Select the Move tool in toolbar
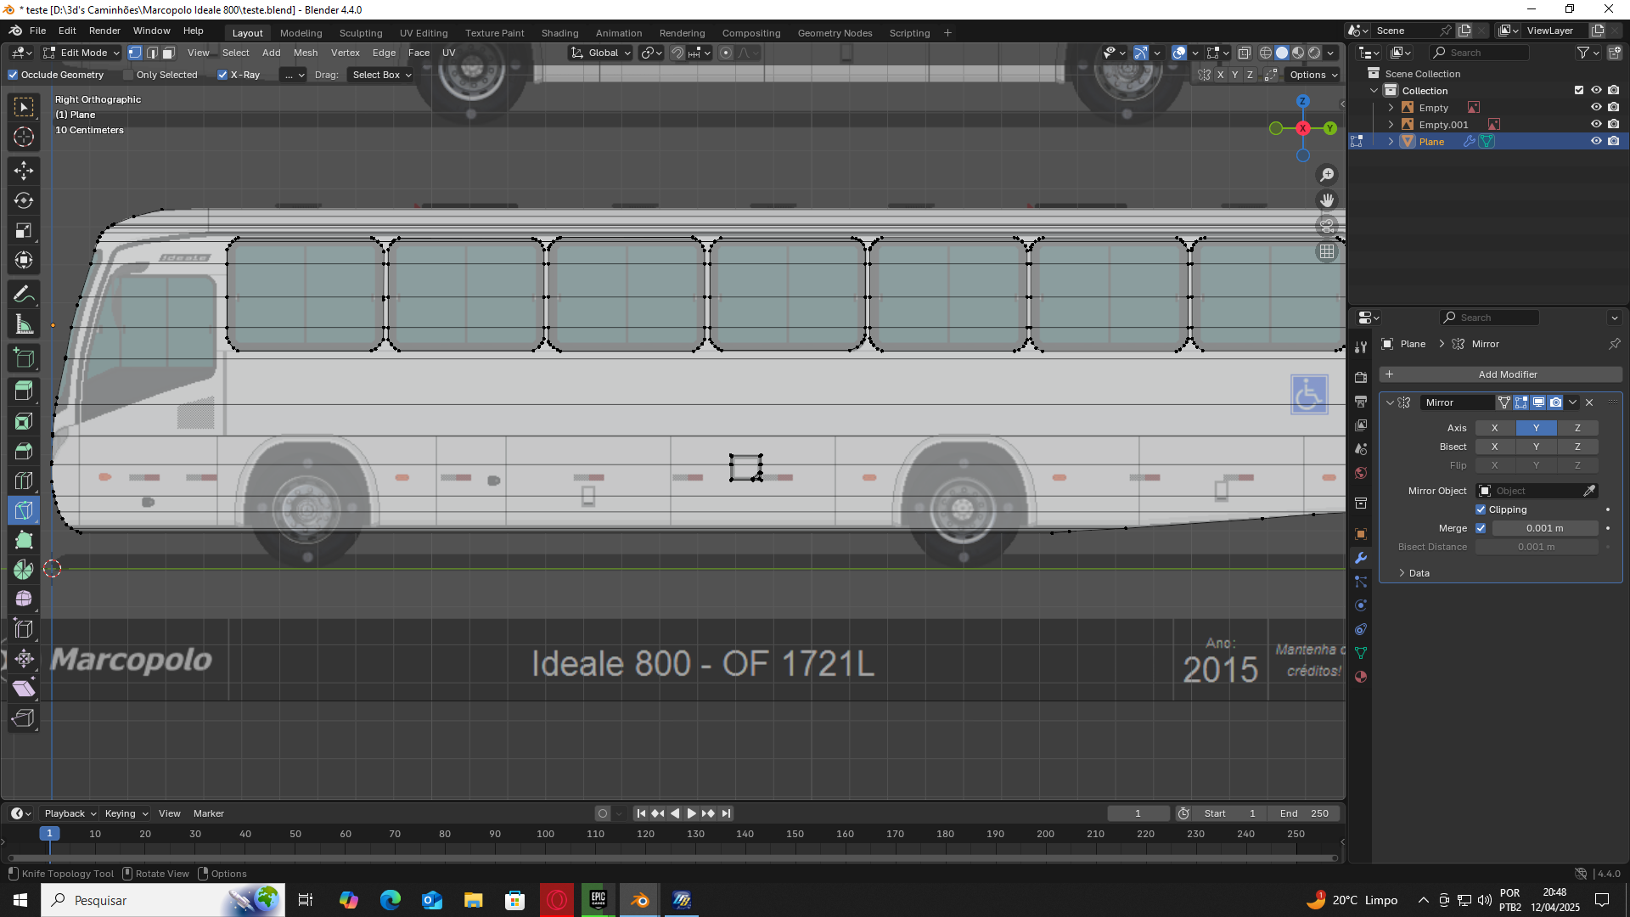Viewport: 1630px width, 917px height. pos(24,171)
